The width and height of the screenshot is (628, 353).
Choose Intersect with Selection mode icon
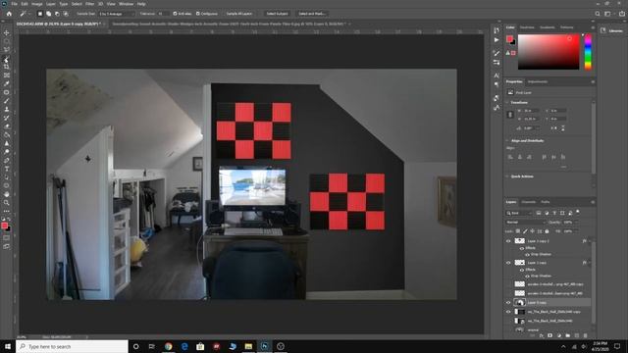click(66, 14)
